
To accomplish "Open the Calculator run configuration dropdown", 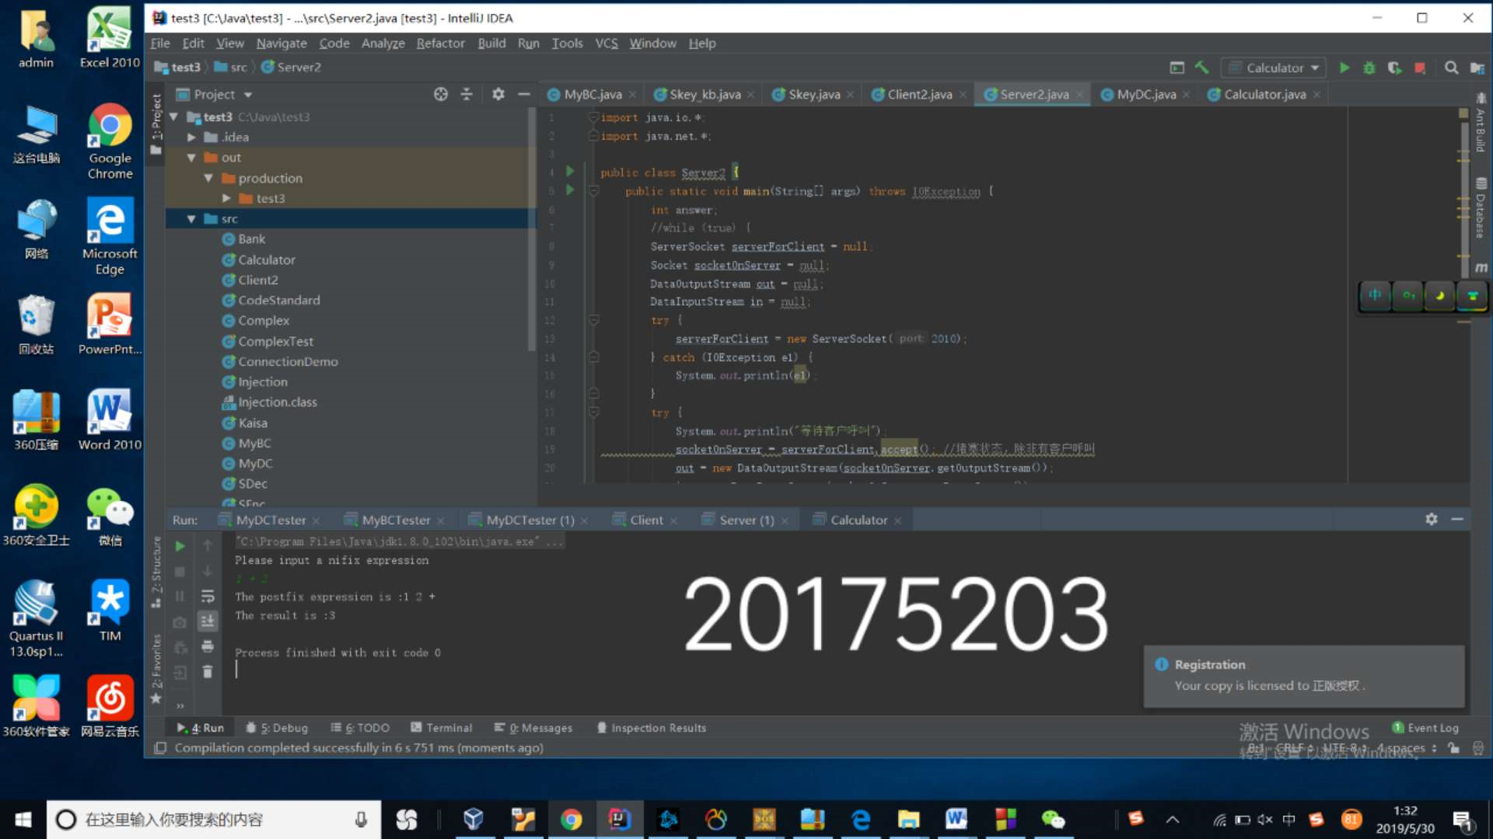I will point(1273,68).
